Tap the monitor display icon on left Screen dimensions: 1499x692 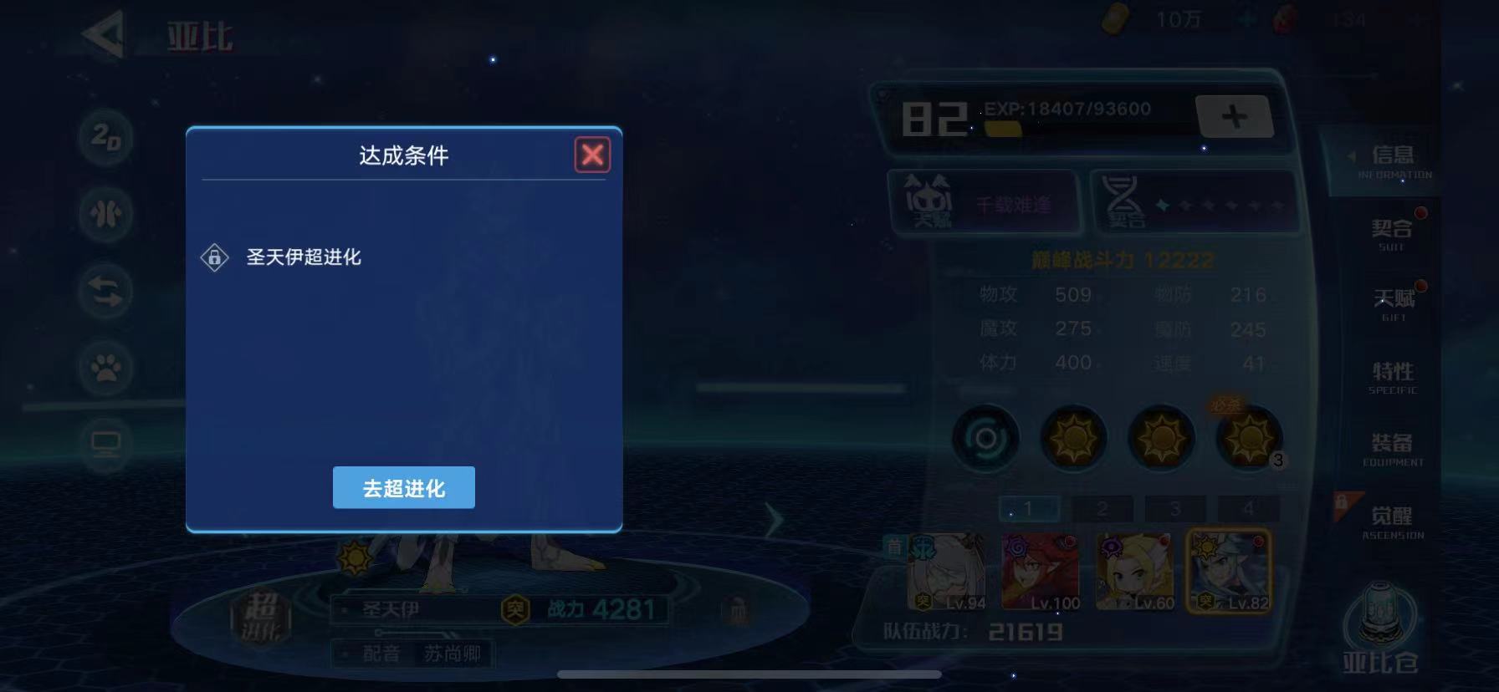coord(106,442)
